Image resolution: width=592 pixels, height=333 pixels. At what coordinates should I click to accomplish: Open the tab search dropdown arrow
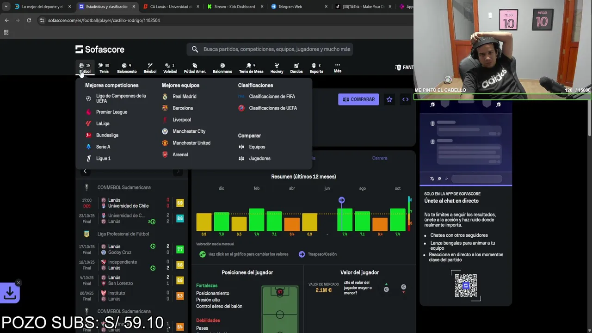pyautogui.click(x=6, y=7)
